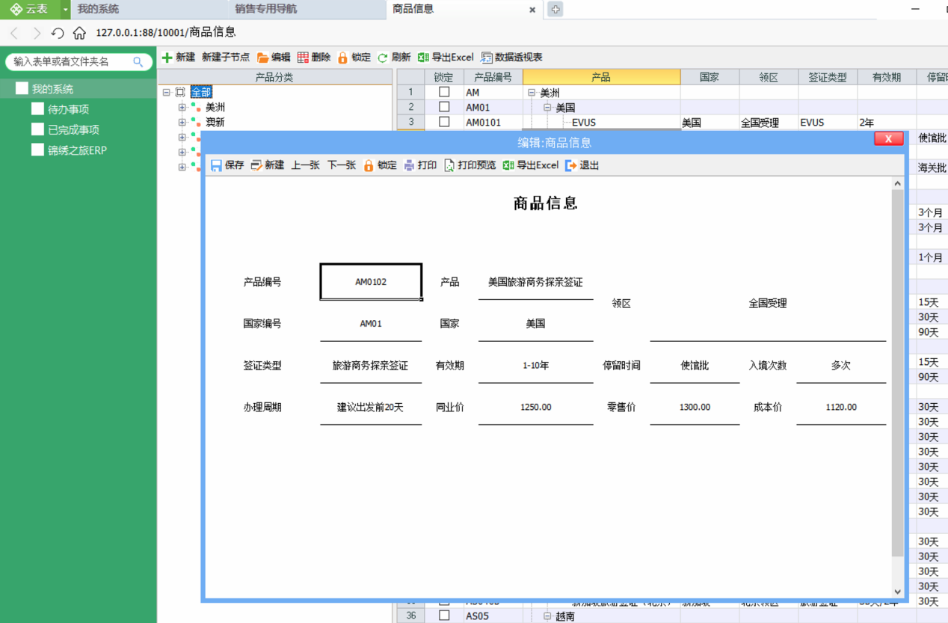Click the 产品编号 field showing AM0102
This screenshot has height=623, width=948.
pos(371,282)
